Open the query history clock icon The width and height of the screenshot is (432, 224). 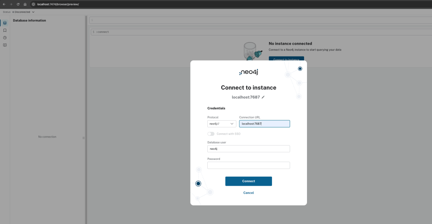pos(5,38)
